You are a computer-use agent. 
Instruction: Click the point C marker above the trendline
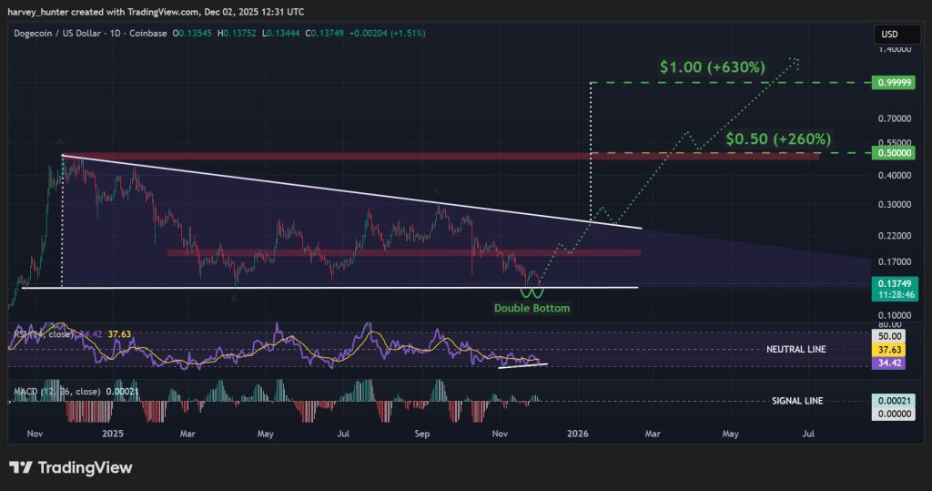click(437, 190)
